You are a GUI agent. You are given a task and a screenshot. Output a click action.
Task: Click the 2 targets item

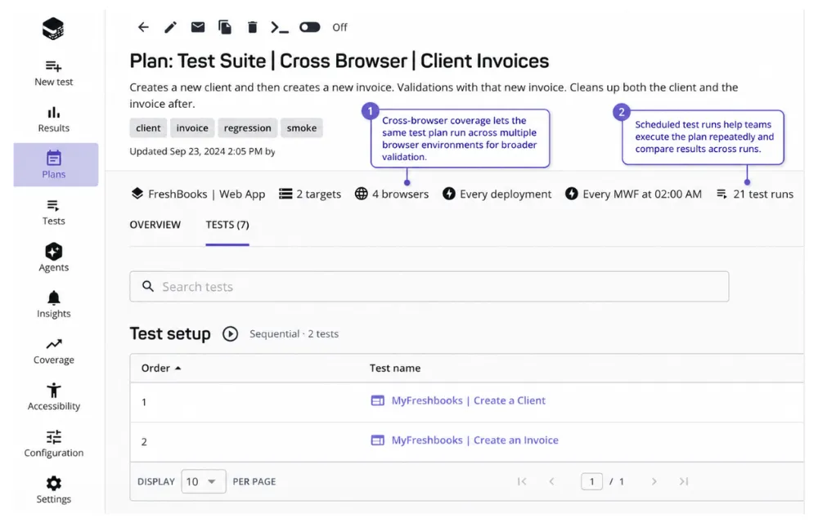[310, 194]
